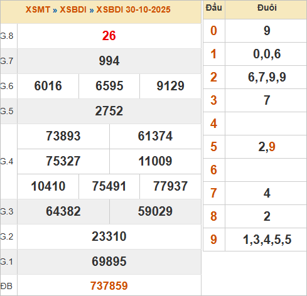Click head digit 5 in Đầu column
Image resolution: width=307 pixels, height=296 pixels.
pyautogui.click(x=213, y=147)
